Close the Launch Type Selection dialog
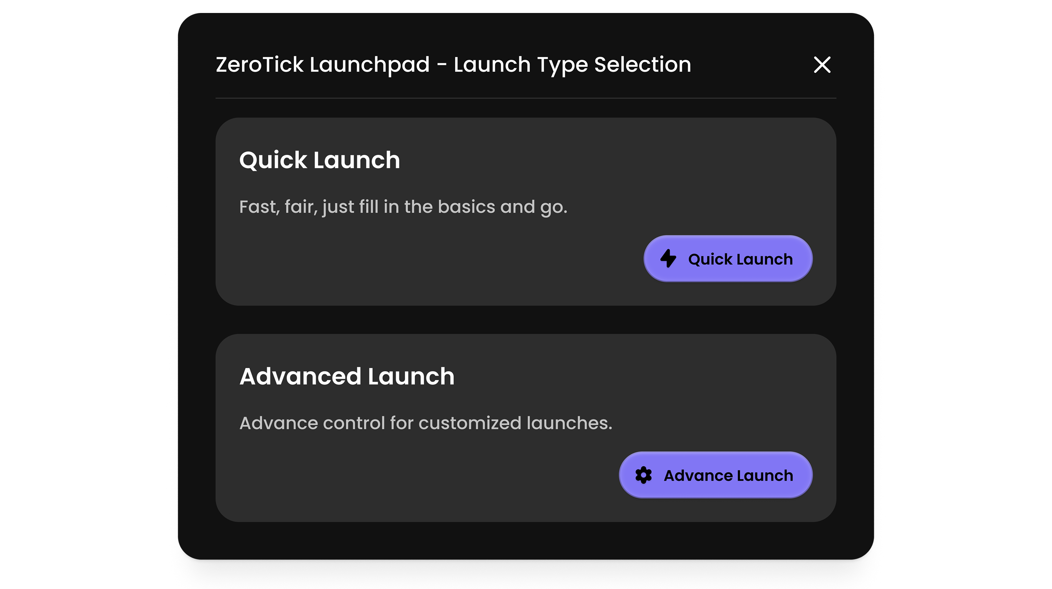The height and width of the screenshot is (589, 1052). click(822, 65)
